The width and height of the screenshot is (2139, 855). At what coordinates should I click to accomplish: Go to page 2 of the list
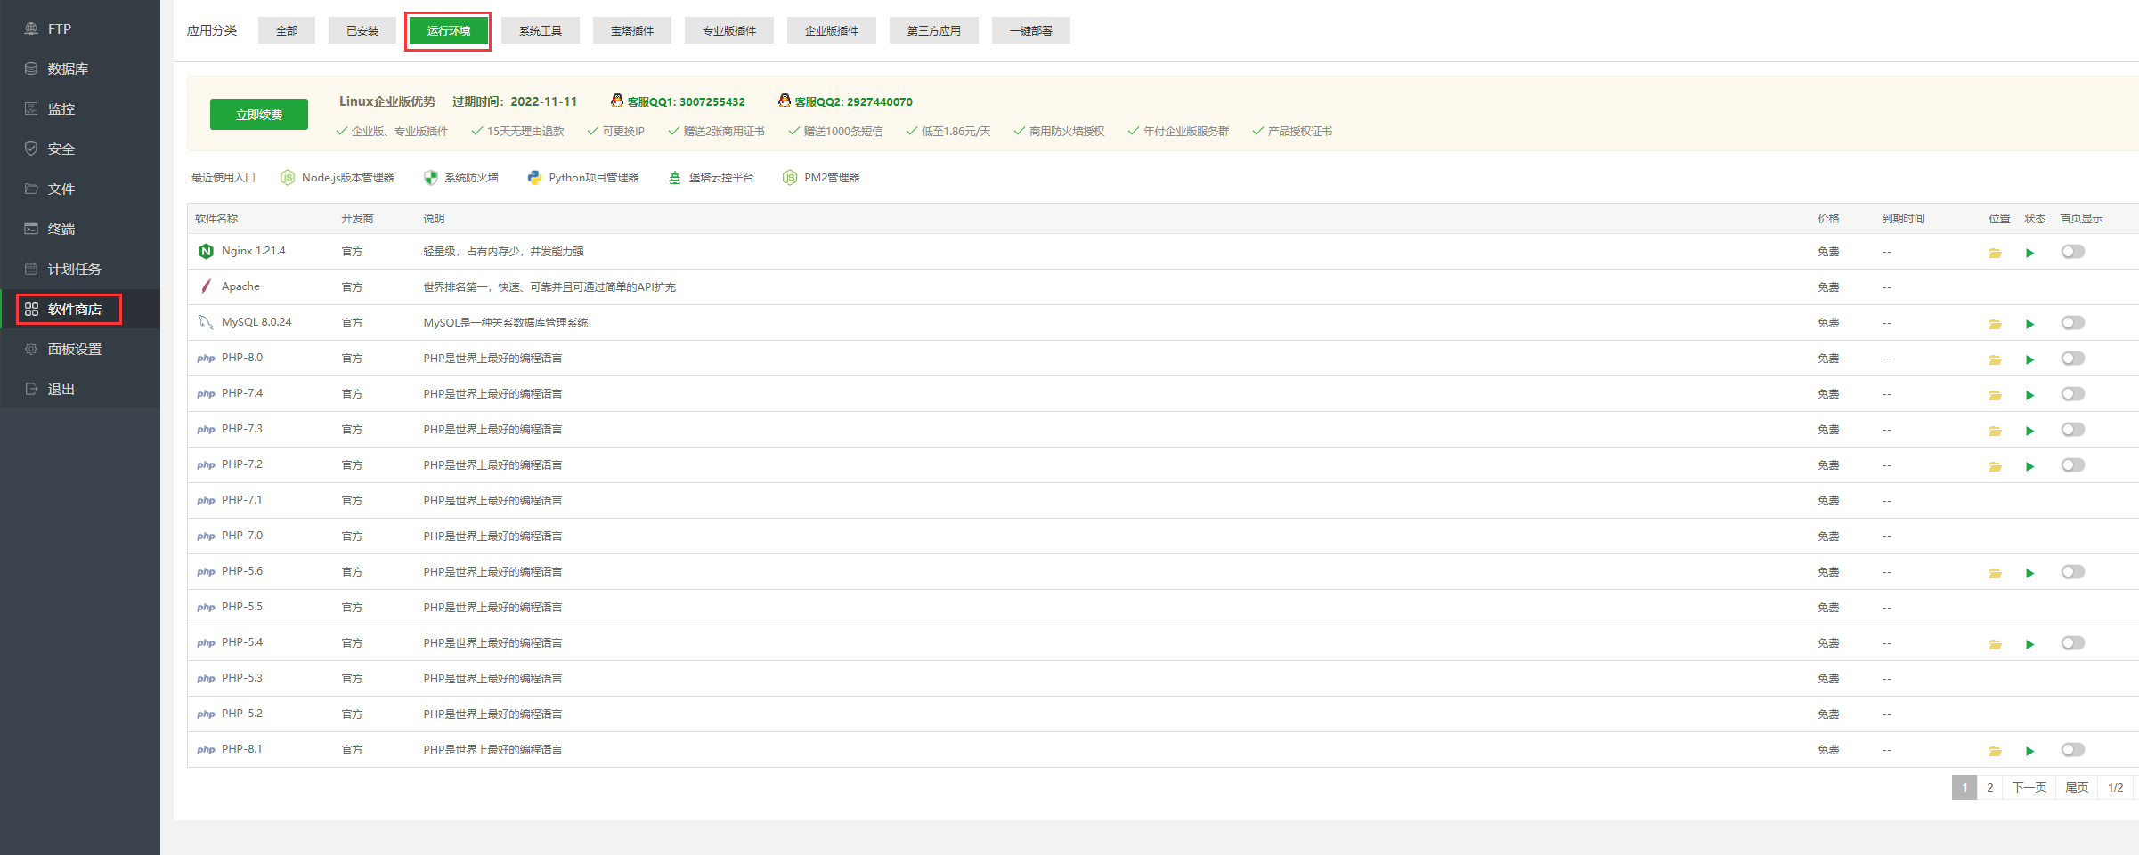tap(1989, 787)
